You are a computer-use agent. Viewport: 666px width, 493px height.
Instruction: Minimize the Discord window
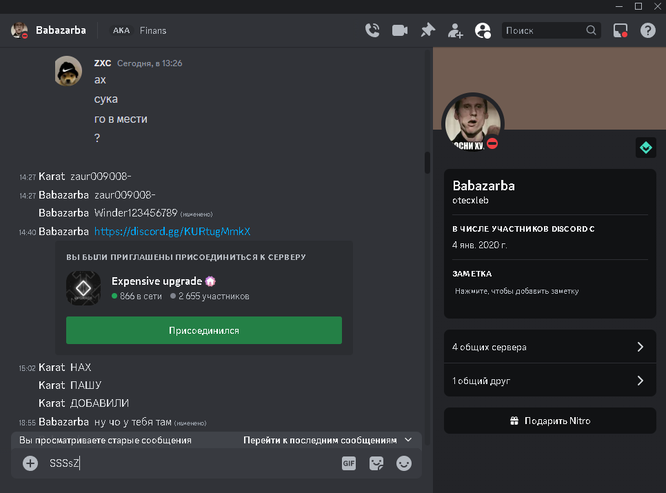(619, 6)
